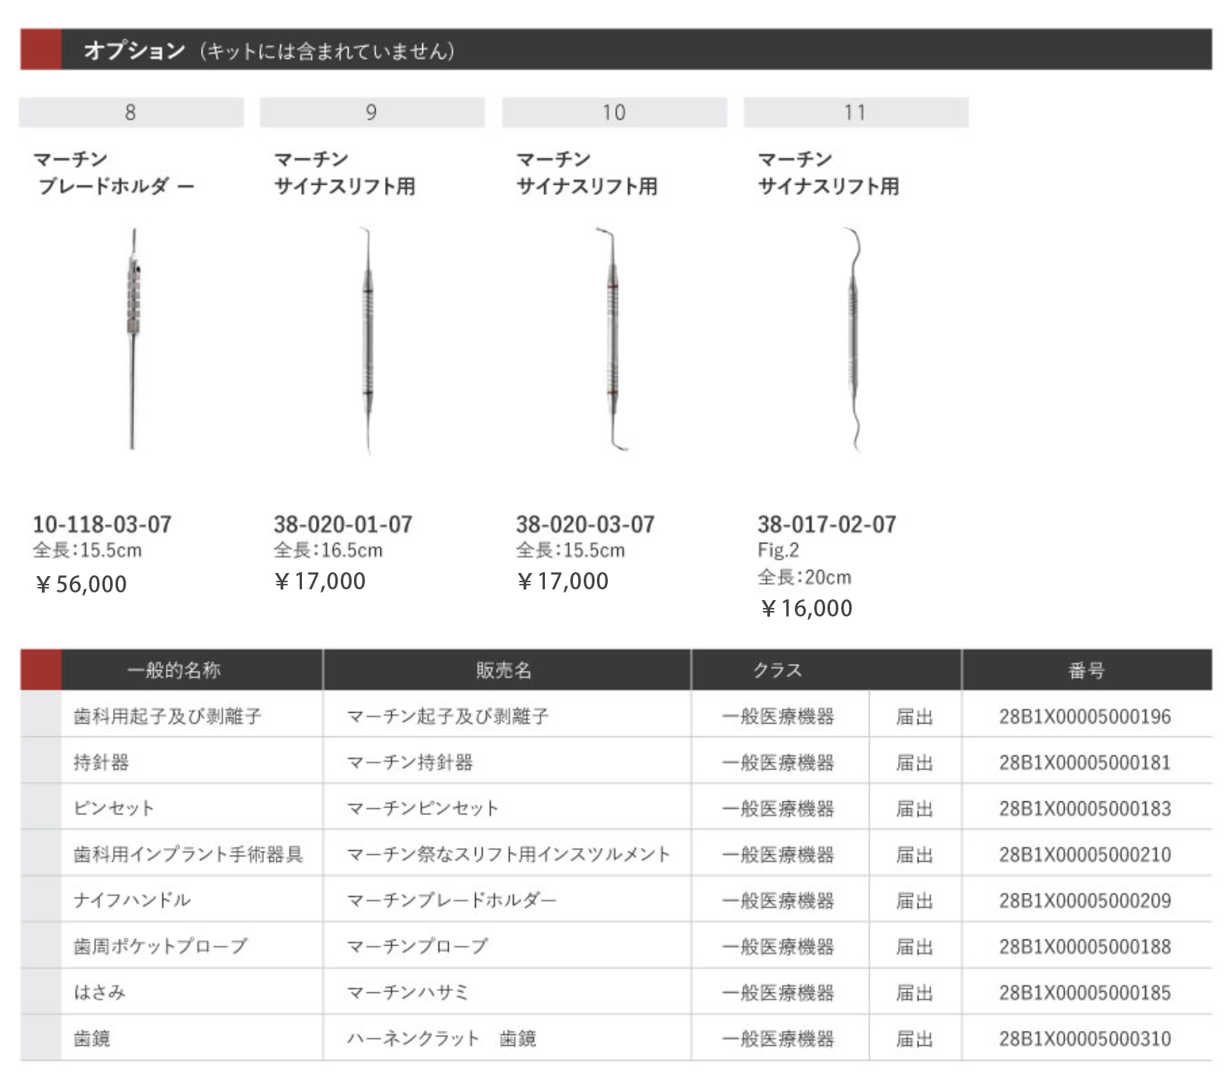Select the 番号 column header

pyautogui.click(x=1086, y=670)
